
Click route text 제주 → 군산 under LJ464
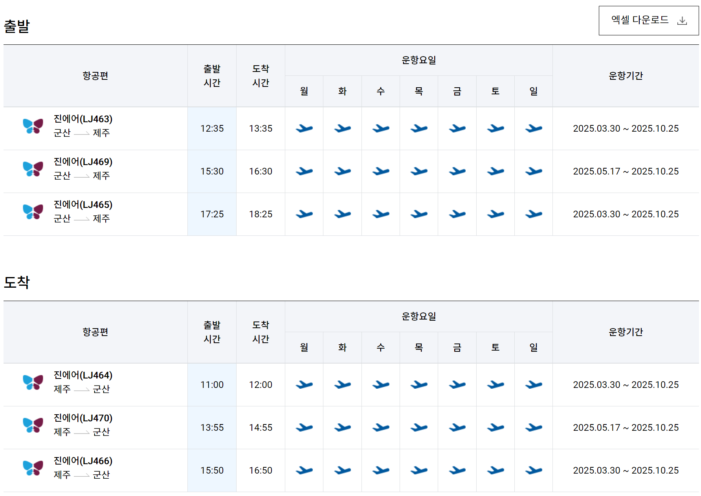[82, 389]
